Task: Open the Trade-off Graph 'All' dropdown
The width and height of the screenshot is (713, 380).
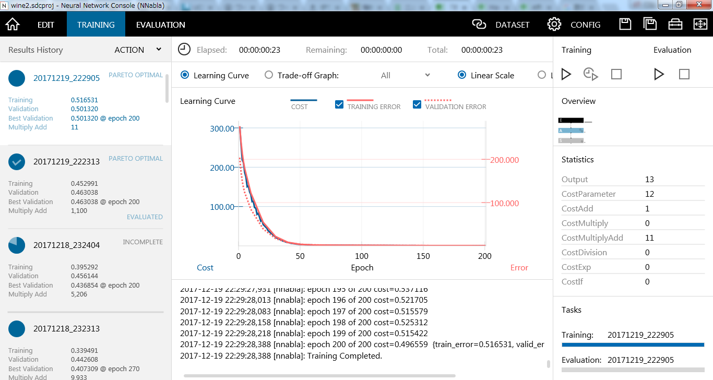Action: click(405, 75)
